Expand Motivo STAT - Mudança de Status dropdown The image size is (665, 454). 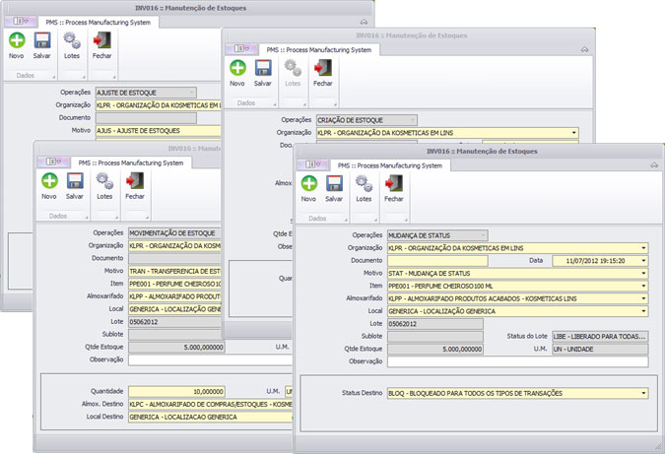643,274
